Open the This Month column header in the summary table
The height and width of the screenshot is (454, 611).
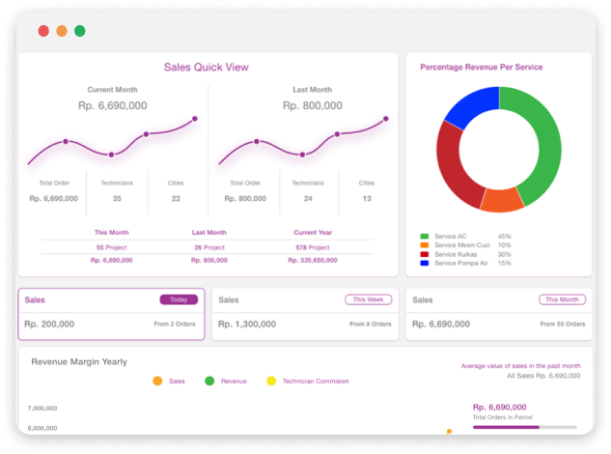113,233
